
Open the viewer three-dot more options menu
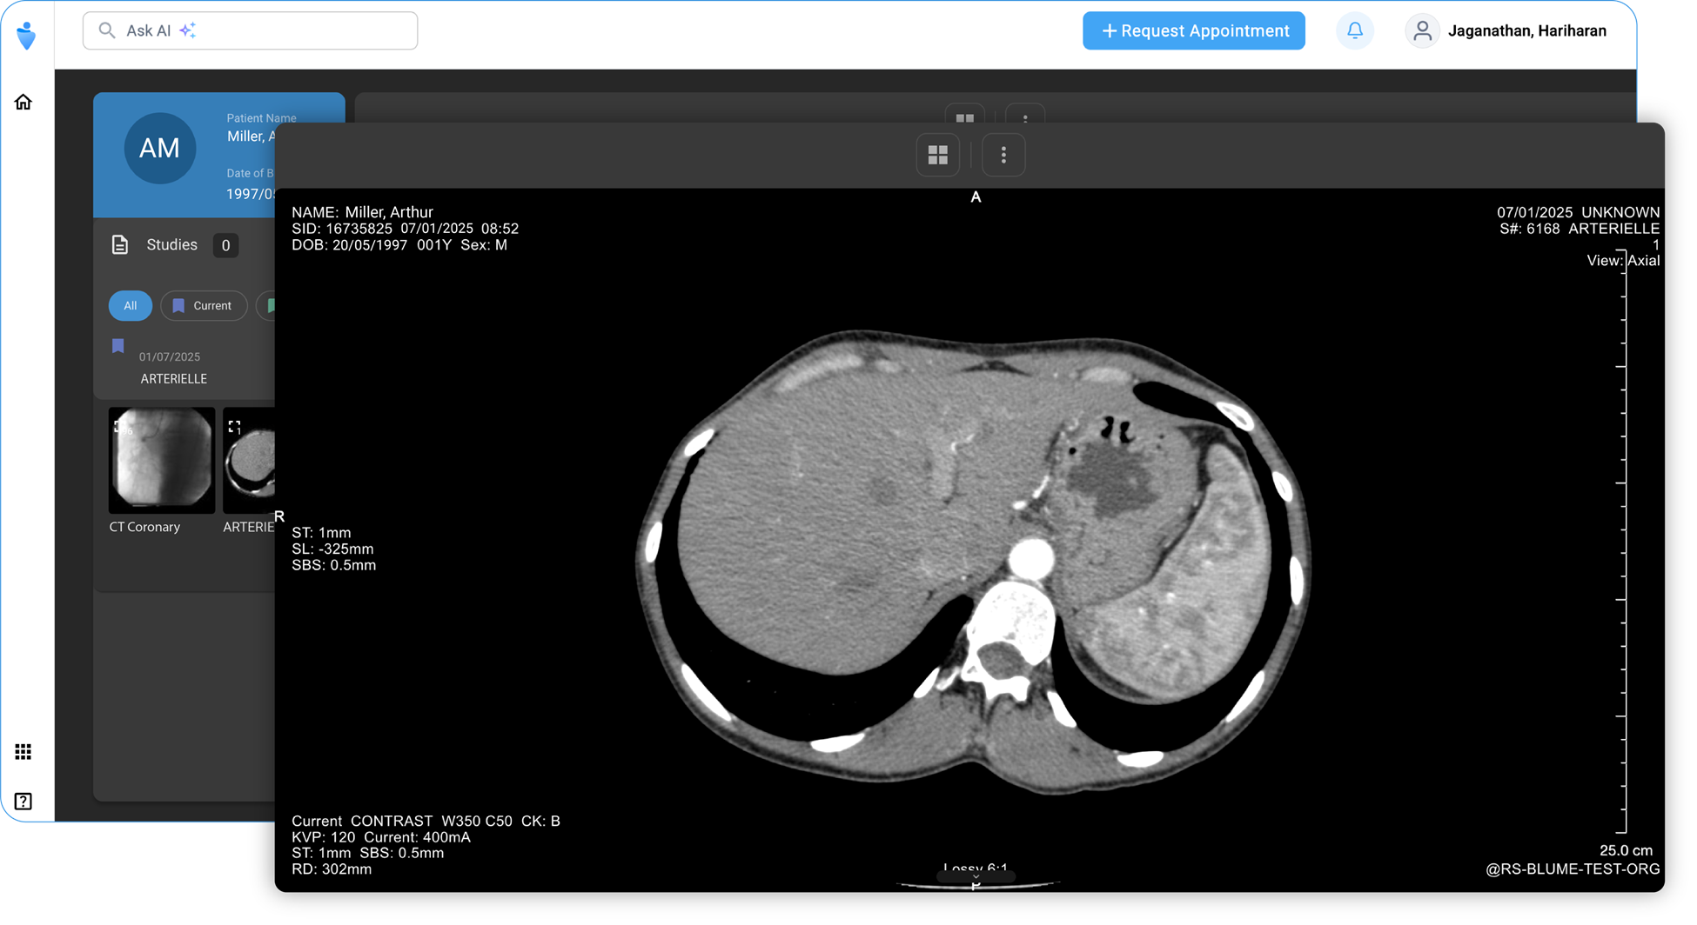(1003, 155)
